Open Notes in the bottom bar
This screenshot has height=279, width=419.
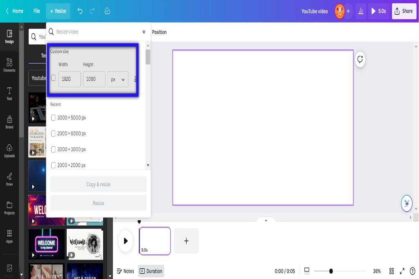pos(125,271)
